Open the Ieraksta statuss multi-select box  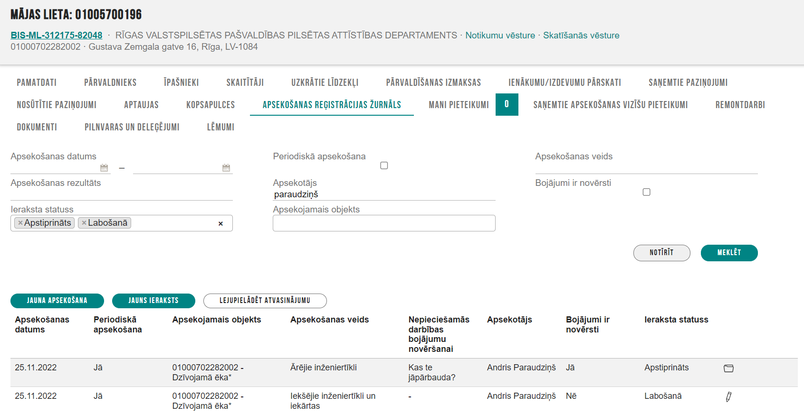(x=122, y=223)
